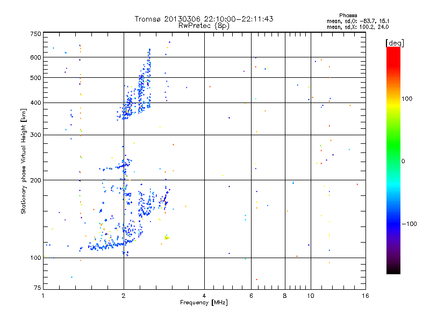Click the y-axis tick label '200'
The image size is (430, 322).
[x=35, y=180]
